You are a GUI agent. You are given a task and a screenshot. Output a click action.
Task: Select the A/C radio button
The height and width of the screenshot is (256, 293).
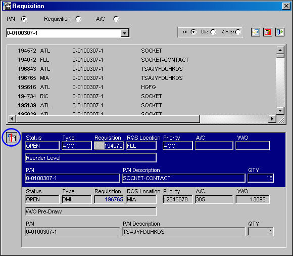pyautogui.click(x=116, y=19)
